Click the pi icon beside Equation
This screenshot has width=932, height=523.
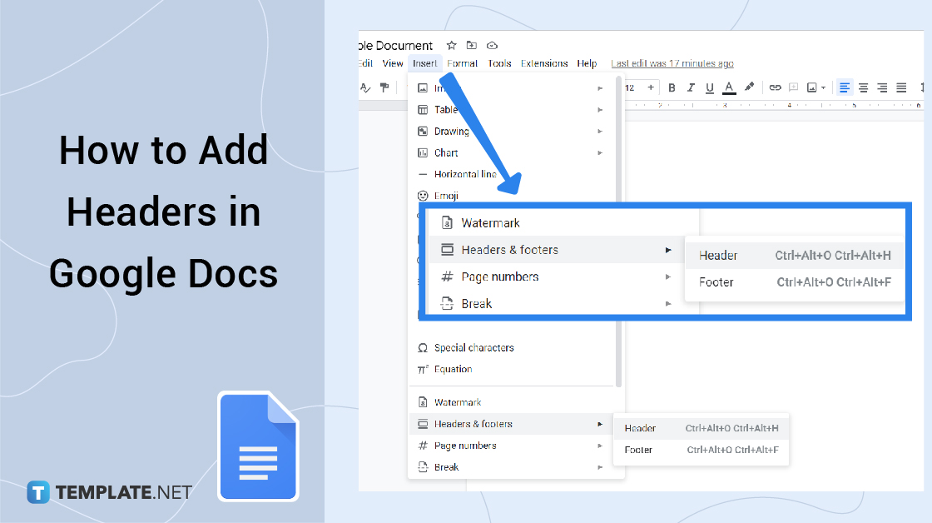[423, 369]
